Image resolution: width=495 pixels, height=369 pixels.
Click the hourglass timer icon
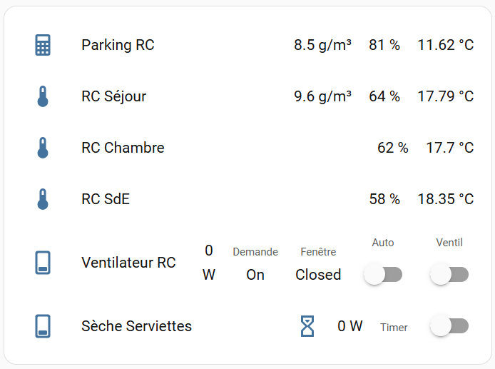pyautogui.click(x=307, y=326)
